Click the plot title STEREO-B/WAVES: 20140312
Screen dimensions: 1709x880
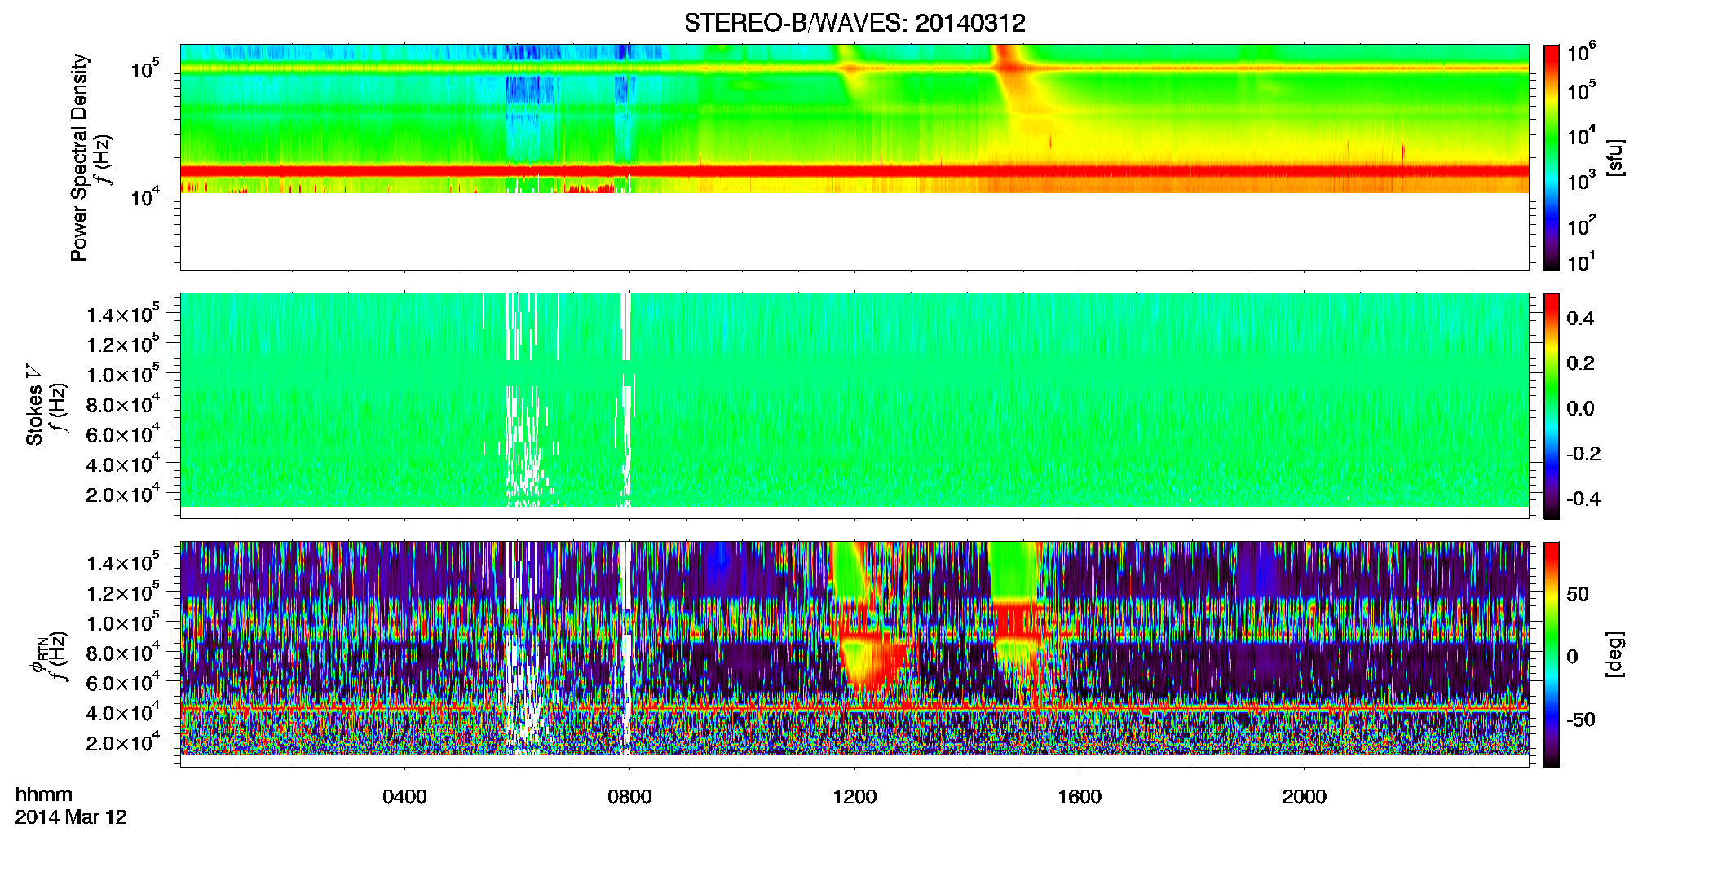point(854,23)
